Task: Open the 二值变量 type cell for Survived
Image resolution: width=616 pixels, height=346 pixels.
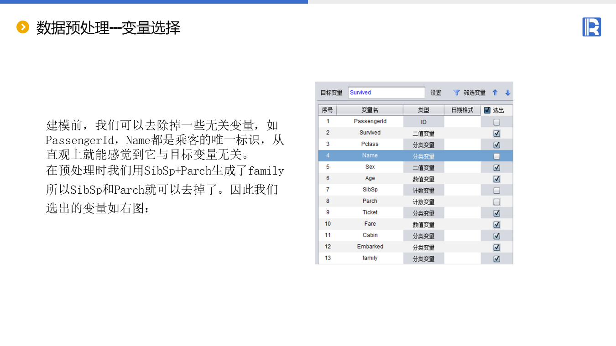Action: tap(424, 134)
